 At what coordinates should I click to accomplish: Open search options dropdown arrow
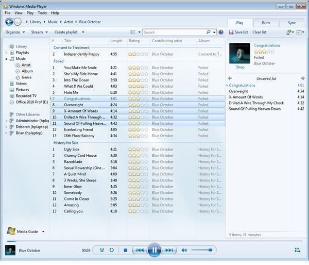(214, 32)
